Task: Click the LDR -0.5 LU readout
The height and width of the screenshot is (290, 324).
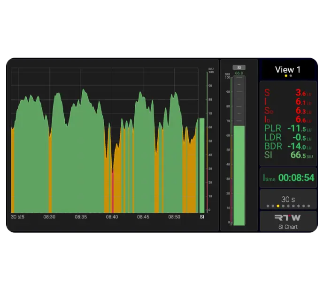Action: click(288, 137)
